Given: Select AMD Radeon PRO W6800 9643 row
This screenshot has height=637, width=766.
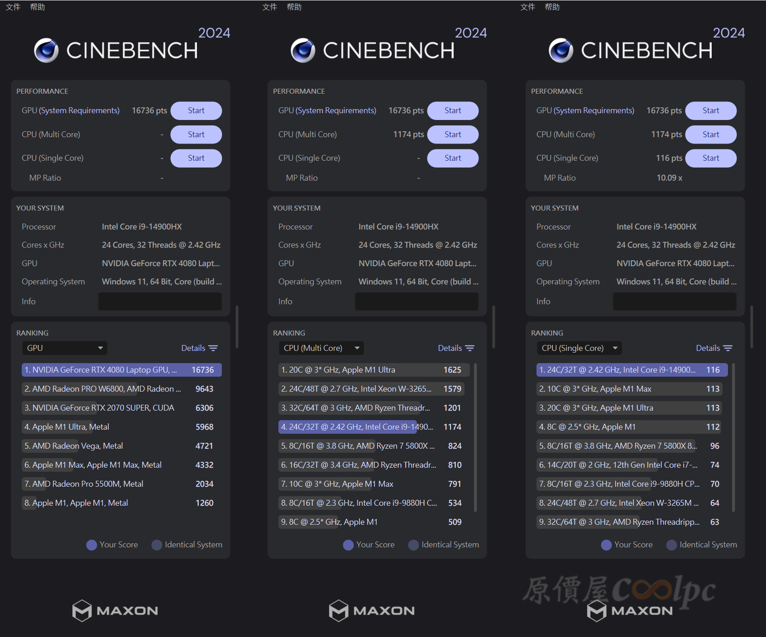Looking at the screenshot, I should tap(122, 389).
